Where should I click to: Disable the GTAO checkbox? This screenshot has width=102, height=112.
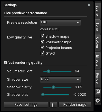[42, 53]
